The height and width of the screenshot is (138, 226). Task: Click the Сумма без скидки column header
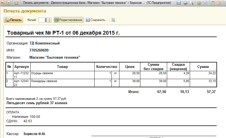(x=153, y=67)
